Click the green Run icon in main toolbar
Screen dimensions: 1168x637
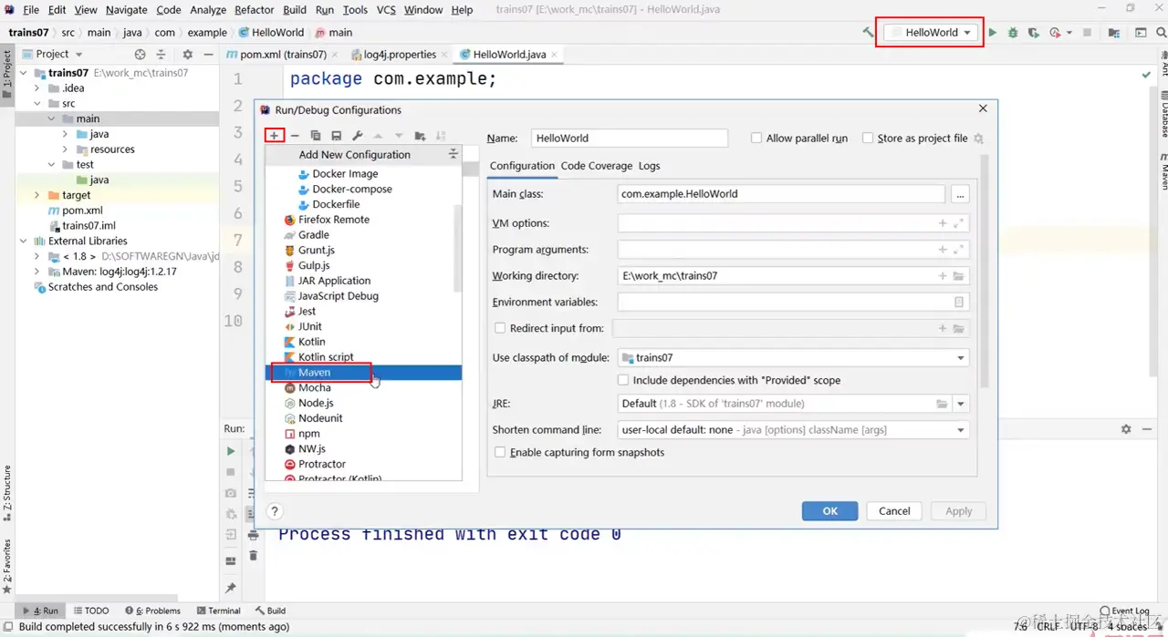pyautogui.click(x=993, y=32)
